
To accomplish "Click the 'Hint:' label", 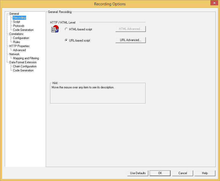I will (x=55, y=83).
